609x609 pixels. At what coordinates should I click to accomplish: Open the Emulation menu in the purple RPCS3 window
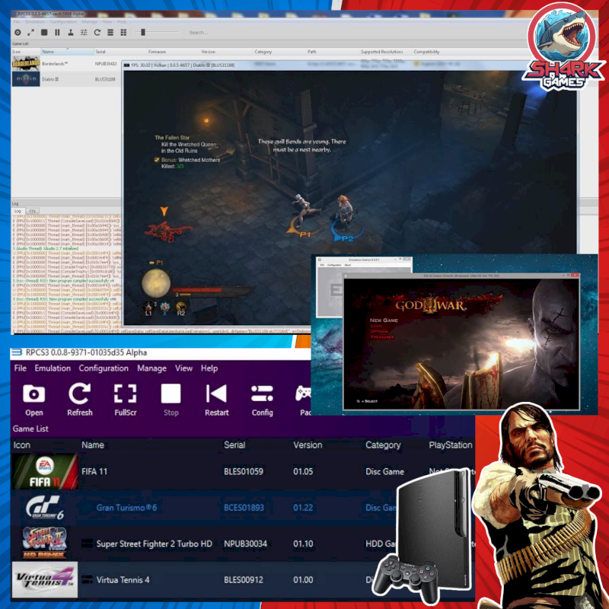point(53,368)
